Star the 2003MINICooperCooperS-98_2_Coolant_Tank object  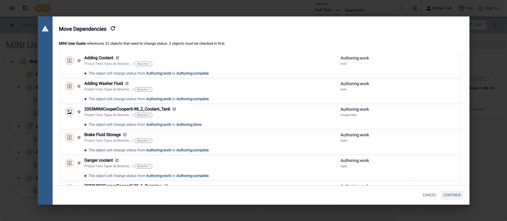click(79, 112)
